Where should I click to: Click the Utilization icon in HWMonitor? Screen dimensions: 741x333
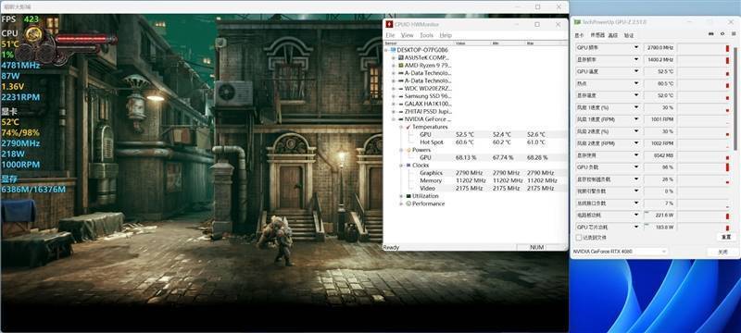408,196
